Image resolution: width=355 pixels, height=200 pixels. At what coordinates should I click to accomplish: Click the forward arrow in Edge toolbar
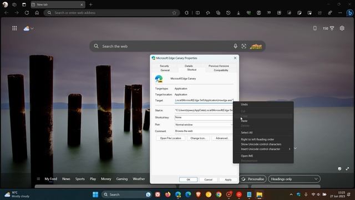coord(17,13)
